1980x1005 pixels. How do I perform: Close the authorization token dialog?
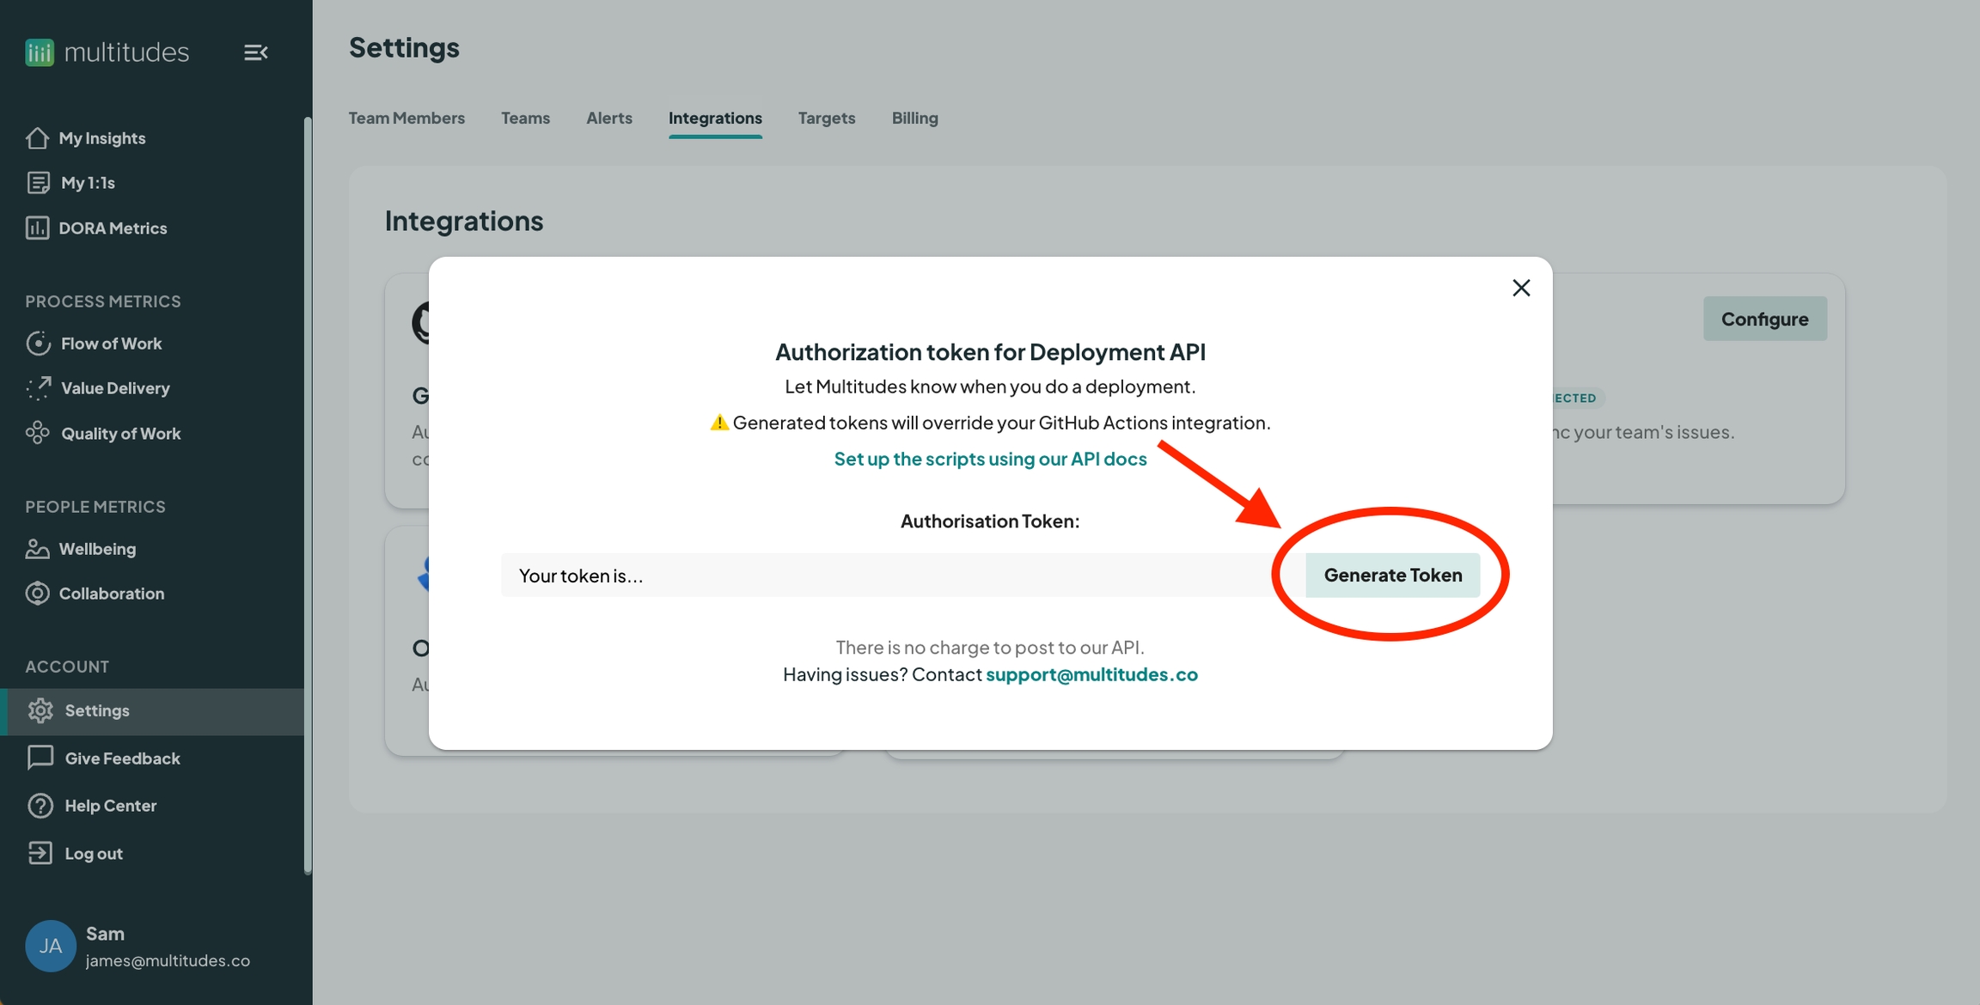point(1521,288)
